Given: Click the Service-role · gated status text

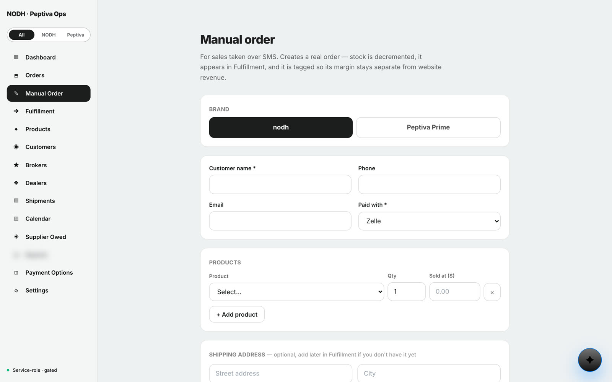Looking at the screenshot, I should coord(35,370).
